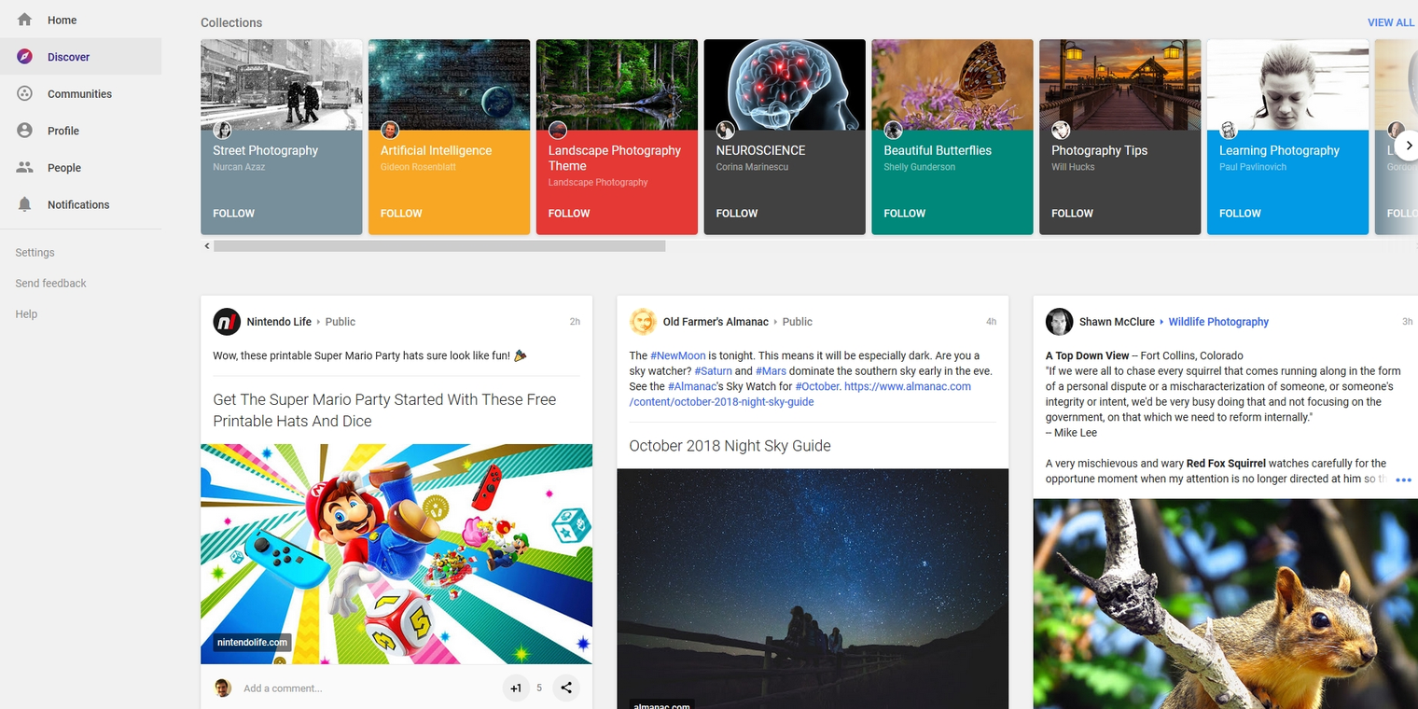Click Corina Marinescu avatar on Neuroscience card
The width and height of the screenshot is (1418, 709).
click(x=725, y=130)
